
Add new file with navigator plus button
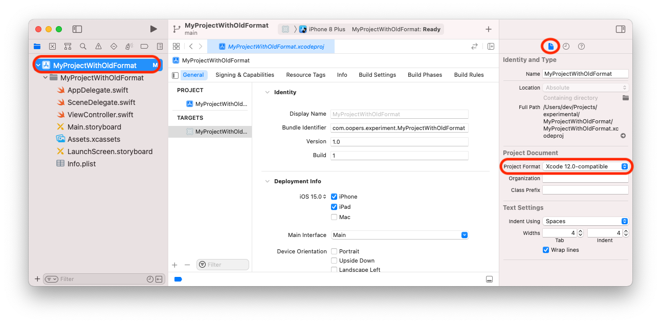pyautogui.click(x=37, y=279)
